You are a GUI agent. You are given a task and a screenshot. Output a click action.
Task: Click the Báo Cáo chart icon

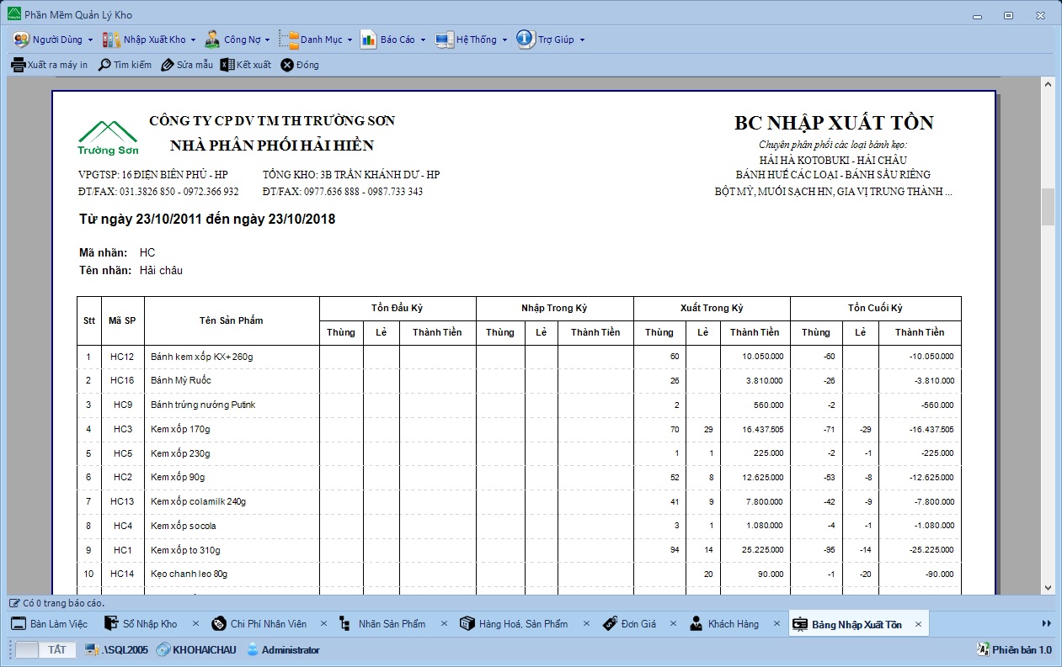[368, 40]
